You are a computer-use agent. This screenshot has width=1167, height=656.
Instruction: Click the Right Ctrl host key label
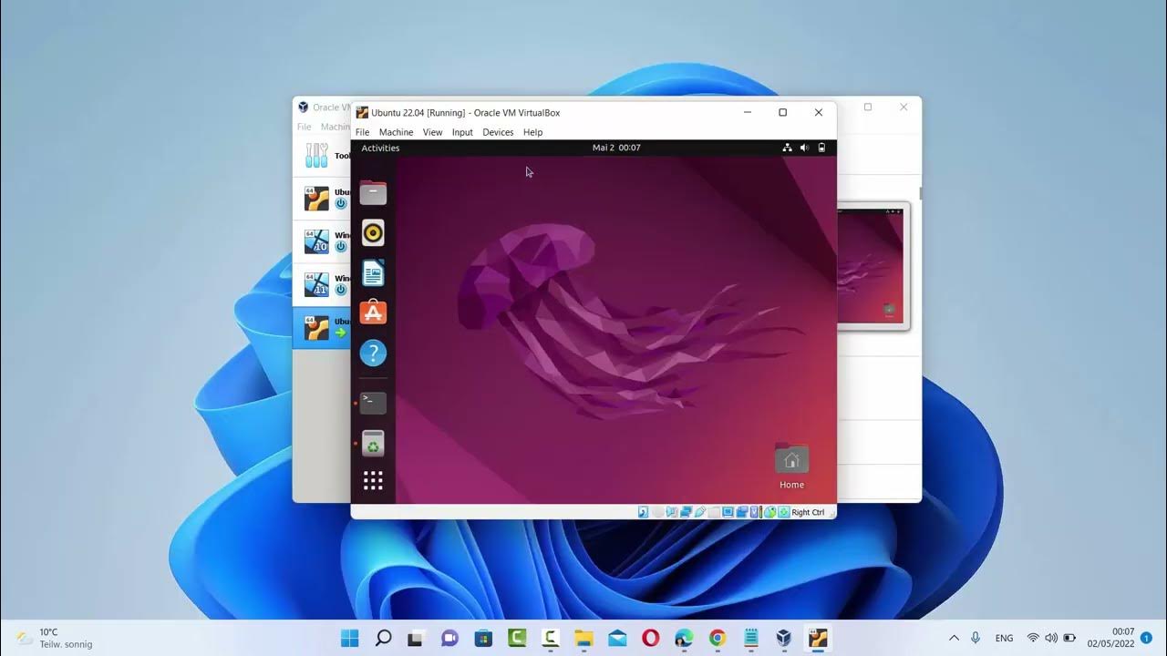point(808,512)
